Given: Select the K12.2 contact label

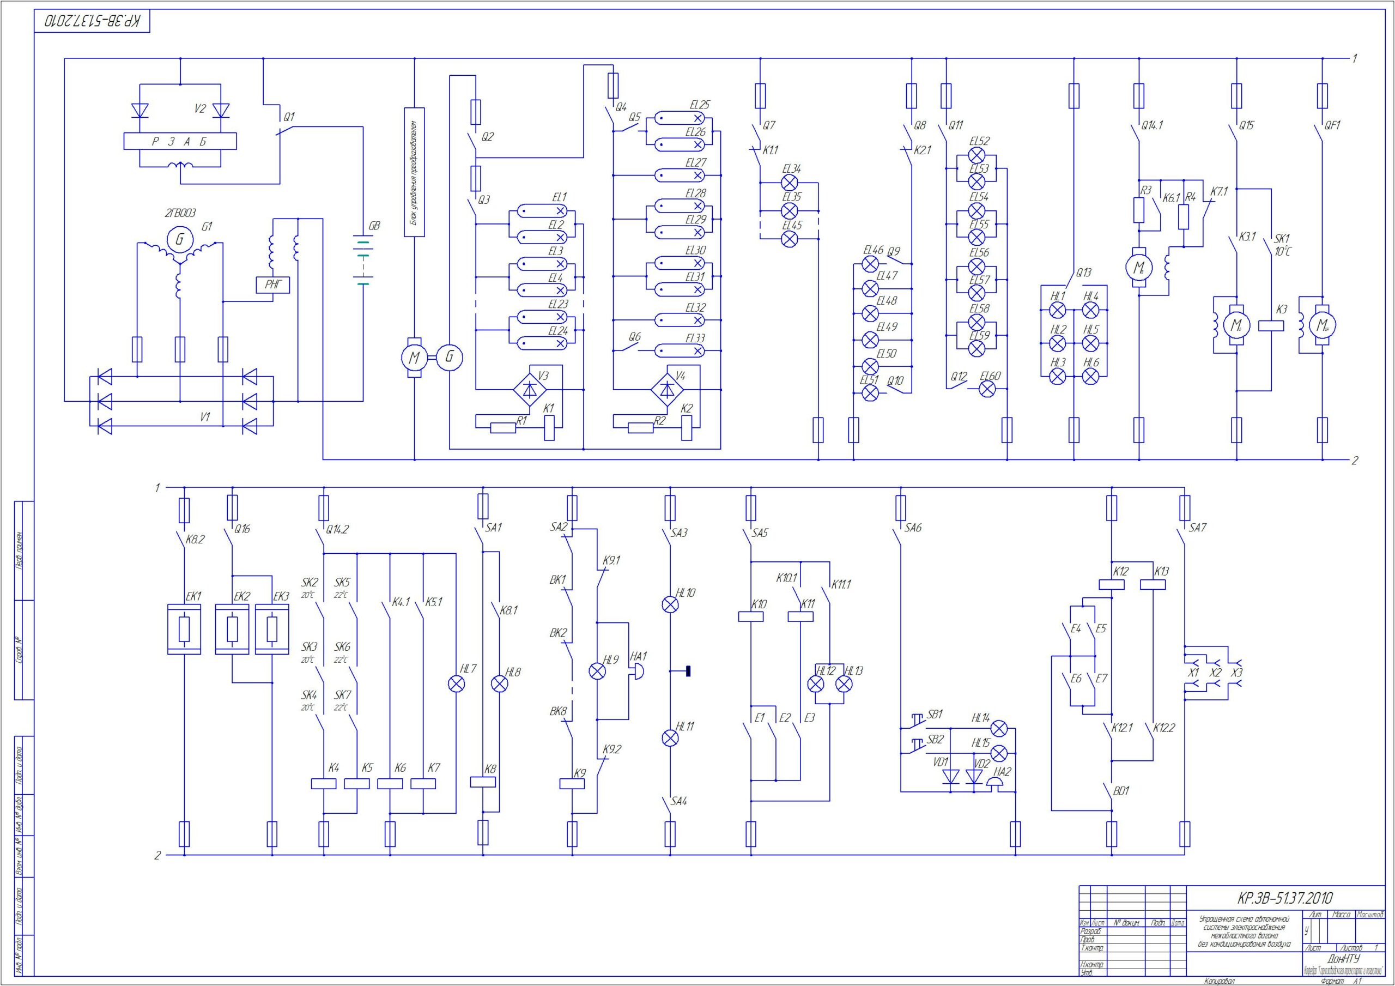Looking at the screenshot, I should tap(1164, 728).
